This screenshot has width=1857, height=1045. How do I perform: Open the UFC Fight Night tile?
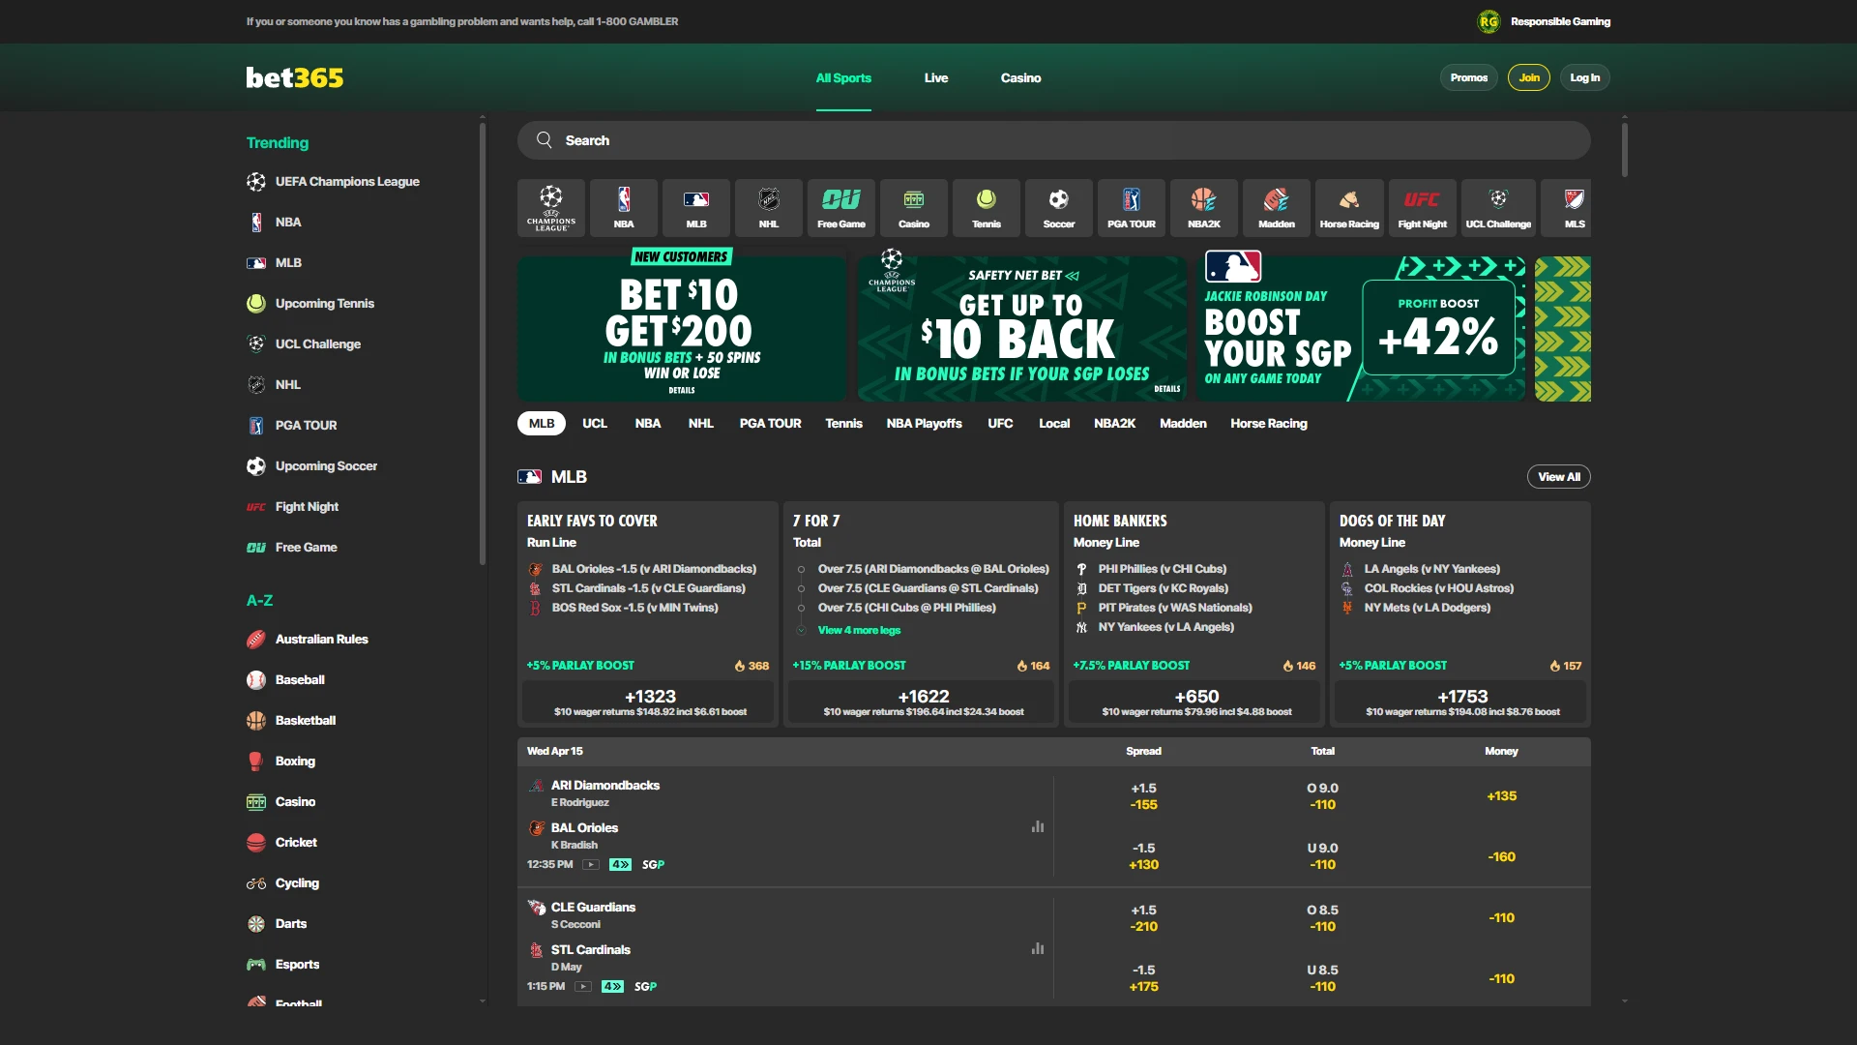click(x=1422, y=208)
